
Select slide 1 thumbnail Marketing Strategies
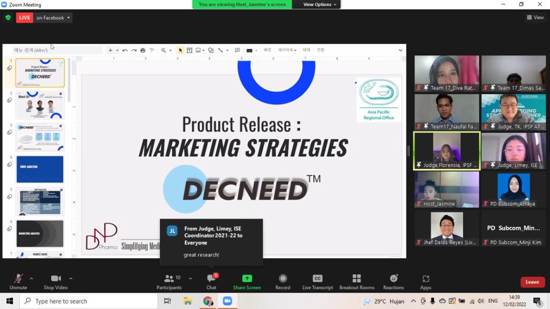(x=40, y=73)
